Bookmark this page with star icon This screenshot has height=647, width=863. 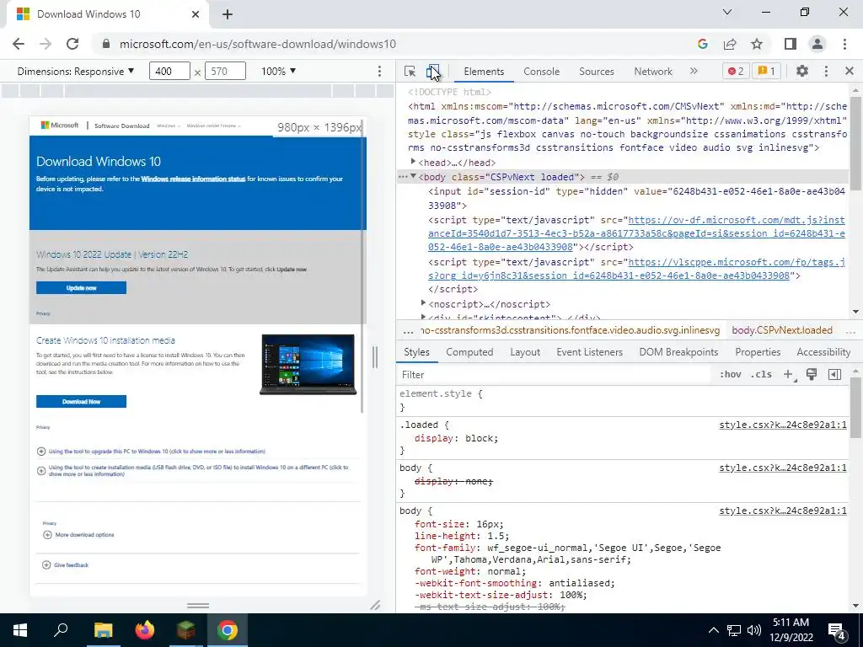click(x=757, y=44)
